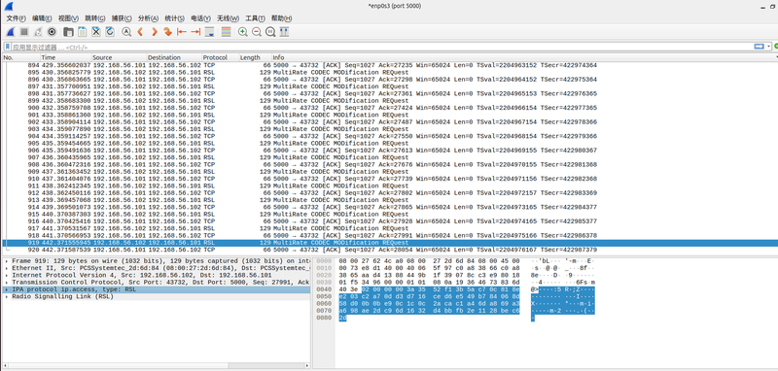The height and width of the screenshot is (371, 778).
Task: Open the 帮助(H) menu
Action: pos(280,18)
